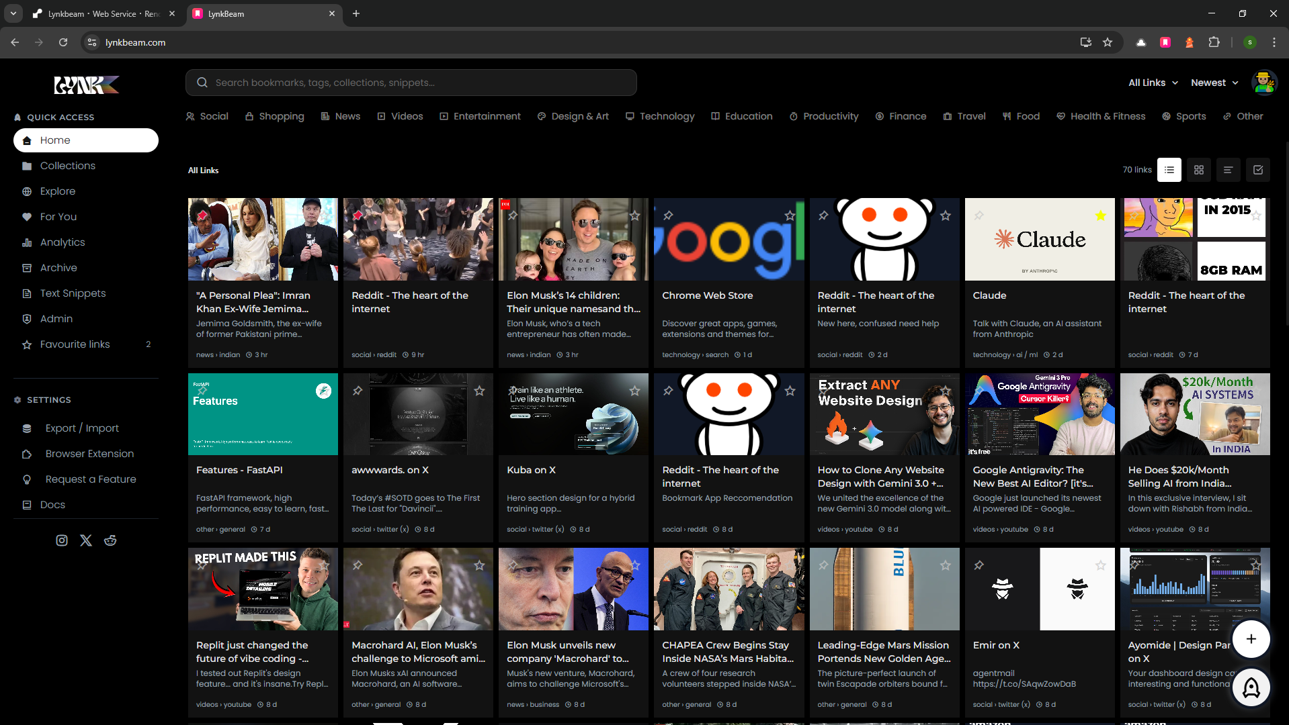This screenshot has width=1289, height=725.
Task: Open the Chrome tab search dropdown
Action: [13, 13]
